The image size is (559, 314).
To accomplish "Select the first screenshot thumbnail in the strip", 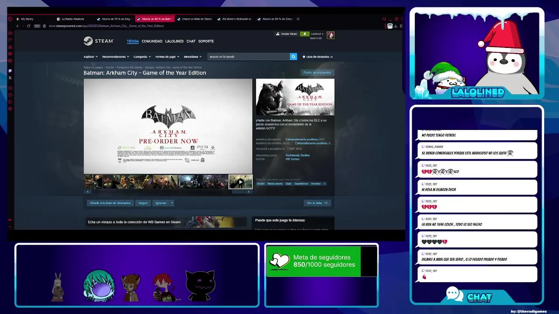I will 93,182.
